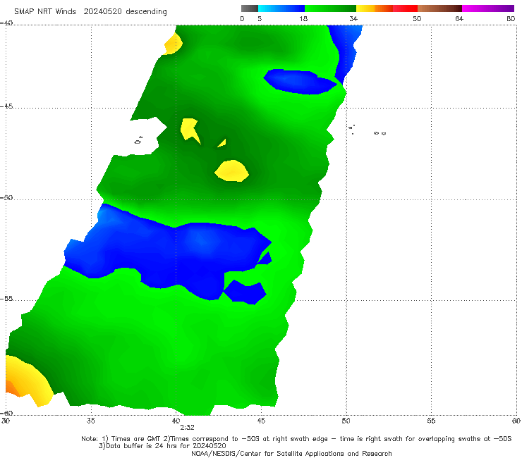Select the brown segment of the color bar

click(439, 8)
